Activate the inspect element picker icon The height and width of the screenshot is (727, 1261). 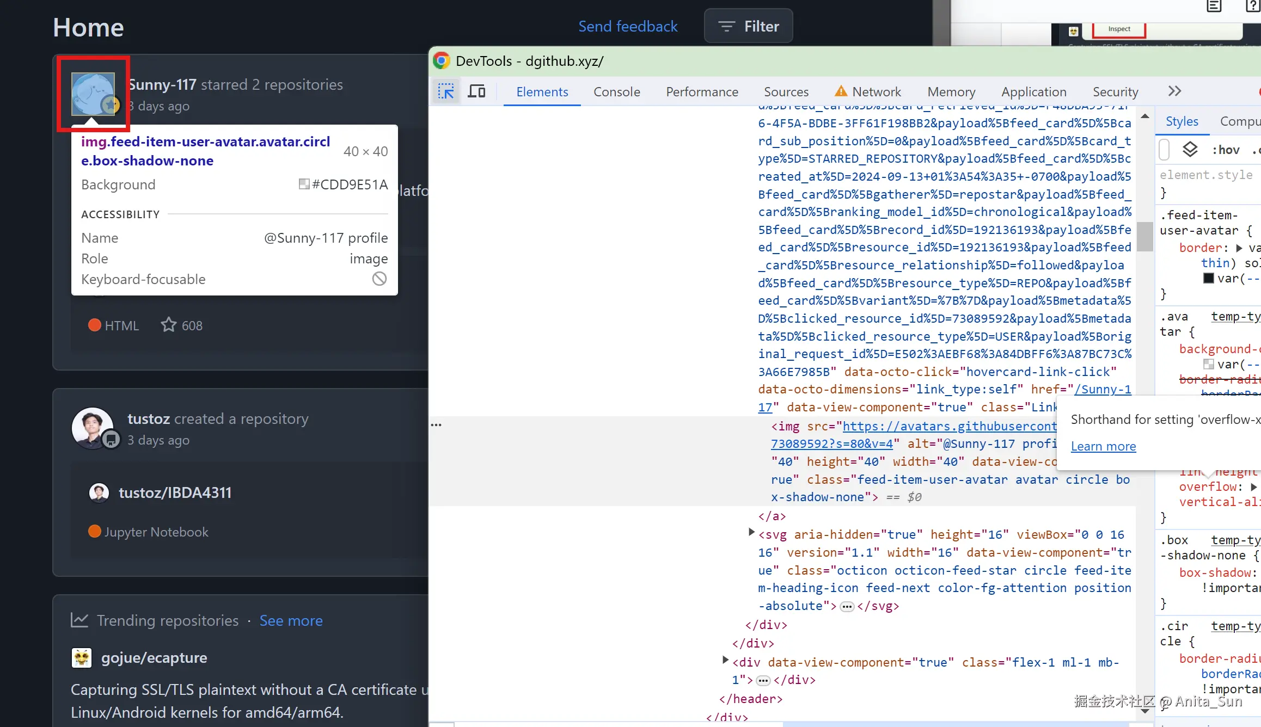446,91
